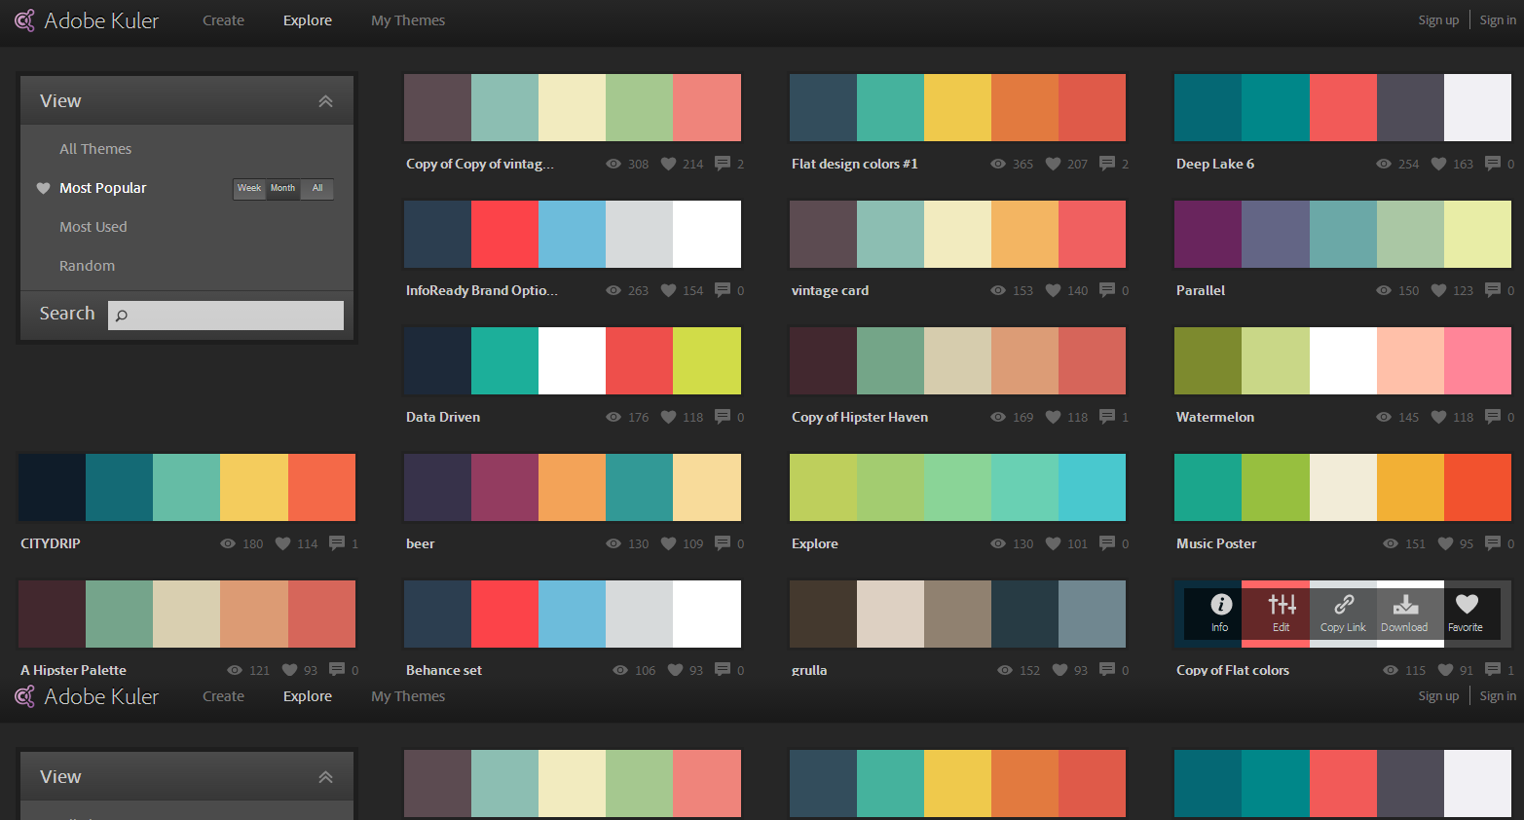Click the magnifier icon in search box

122,316
